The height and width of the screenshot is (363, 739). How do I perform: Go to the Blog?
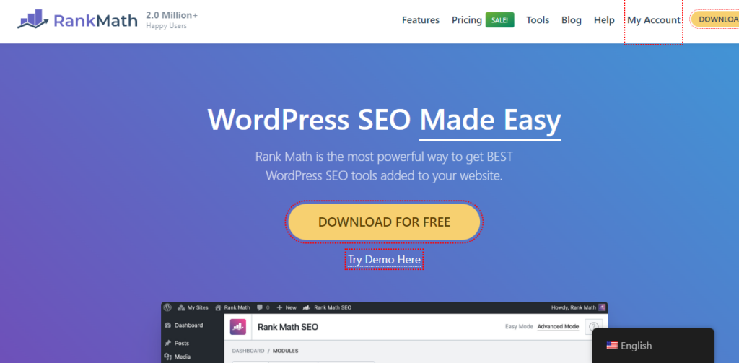572,20
